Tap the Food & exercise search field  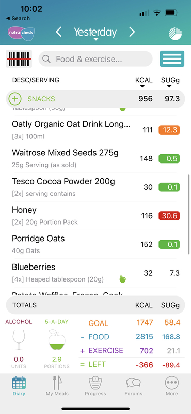tap(95, 59)
